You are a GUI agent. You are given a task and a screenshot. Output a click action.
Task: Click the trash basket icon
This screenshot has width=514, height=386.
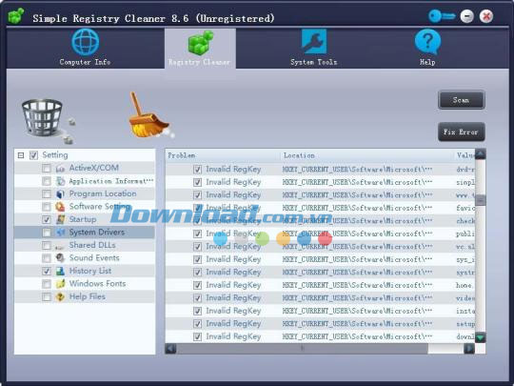coord(43,117)
